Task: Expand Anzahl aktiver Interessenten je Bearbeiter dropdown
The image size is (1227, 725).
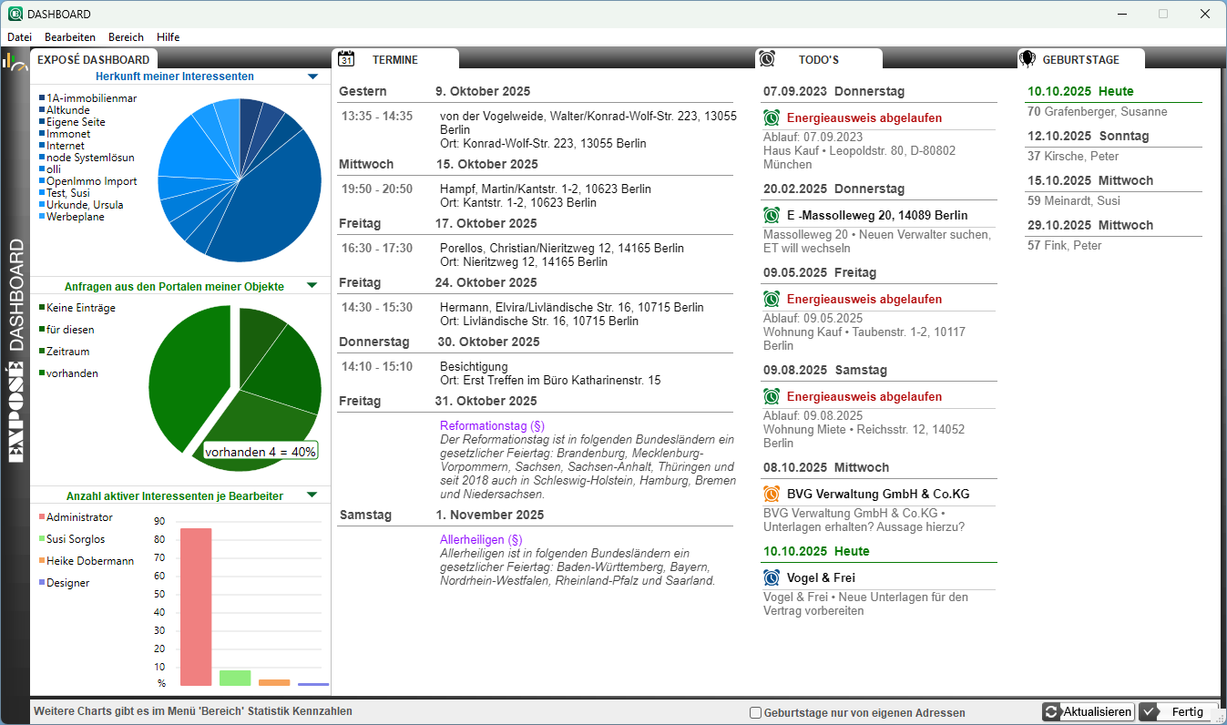Action: point(312,495)
